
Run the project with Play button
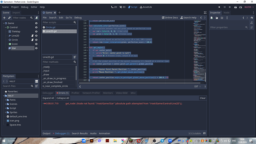(219, 7)
